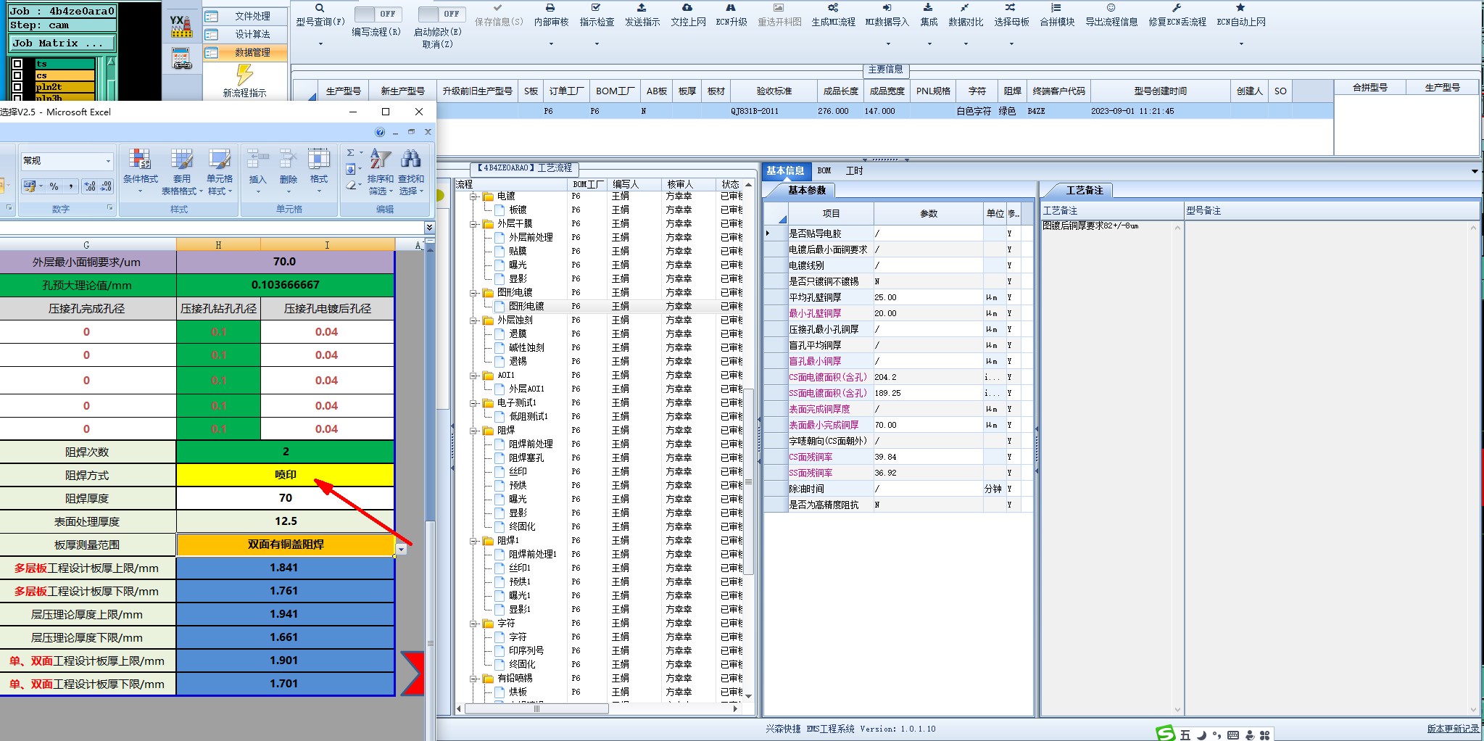Click the calculator chain icon in sidebar

[181, 59]
